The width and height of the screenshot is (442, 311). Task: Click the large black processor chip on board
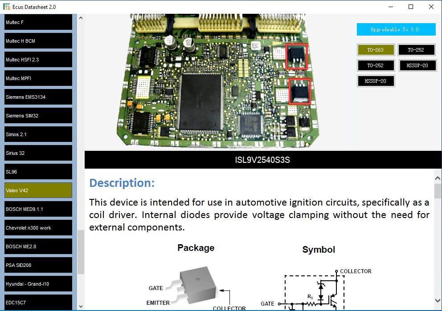coord(201,102)
